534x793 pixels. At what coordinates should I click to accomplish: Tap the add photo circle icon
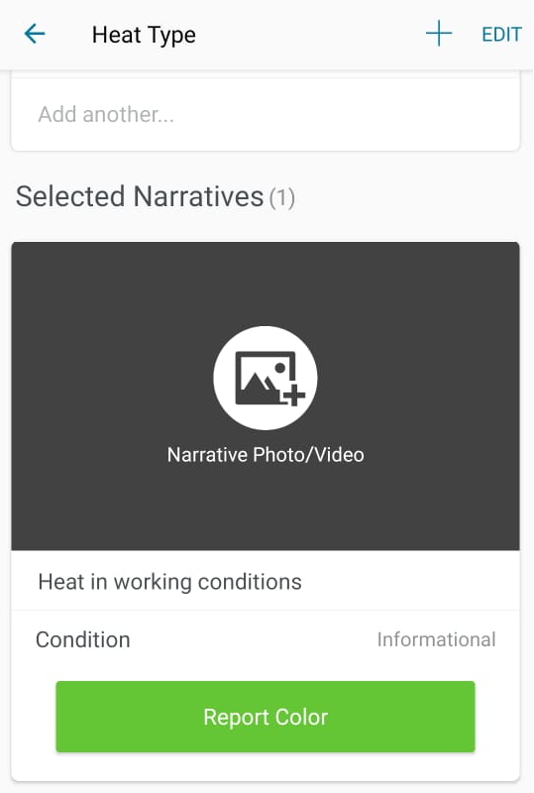(x=266, y=378)
